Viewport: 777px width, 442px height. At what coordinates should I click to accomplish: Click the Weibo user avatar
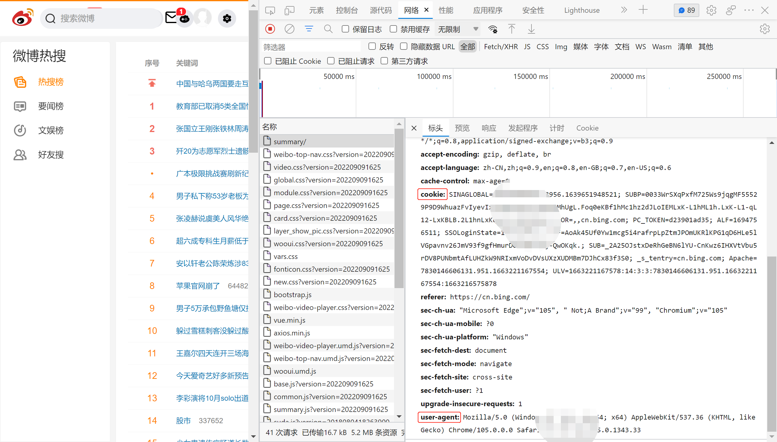pos(202,18)
